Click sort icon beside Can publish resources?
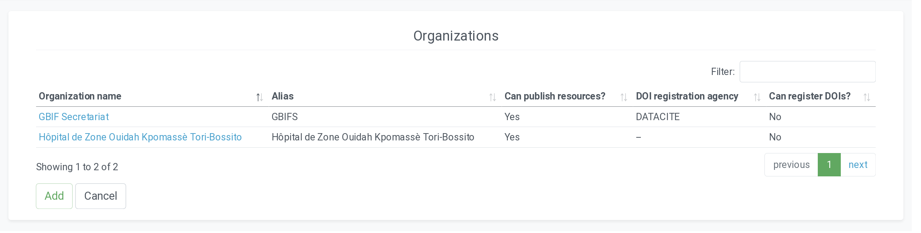This screenshot has width=921, height=233. (x=624, y=97)
